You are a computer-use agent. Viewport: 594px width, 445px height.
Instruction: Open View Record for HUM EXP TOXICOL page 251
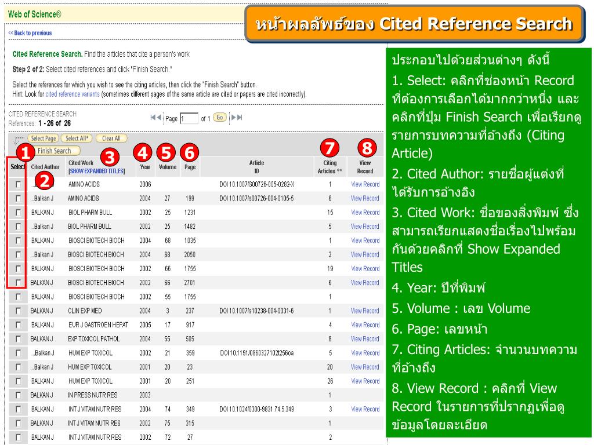click(x=365, y=381)
